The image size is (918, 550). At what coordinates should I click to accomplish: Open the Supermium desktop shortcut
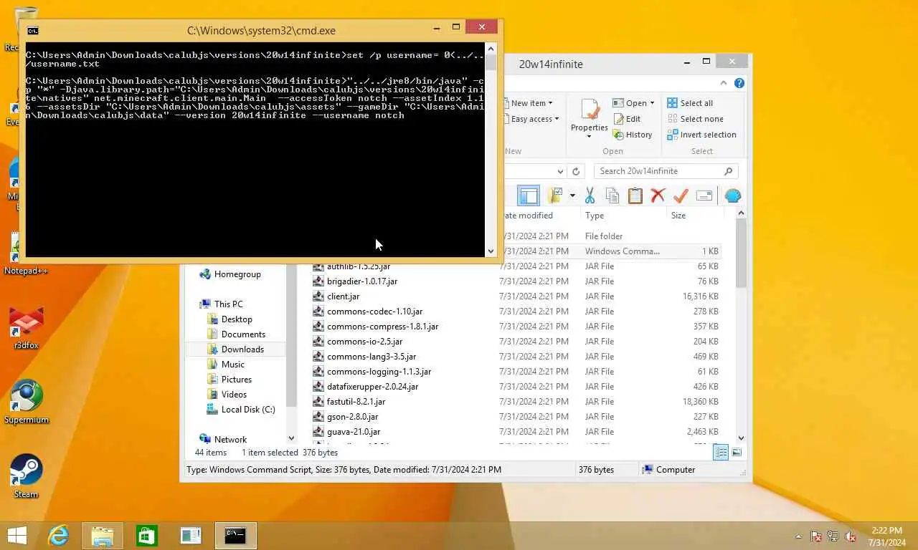tap(27, 402)
